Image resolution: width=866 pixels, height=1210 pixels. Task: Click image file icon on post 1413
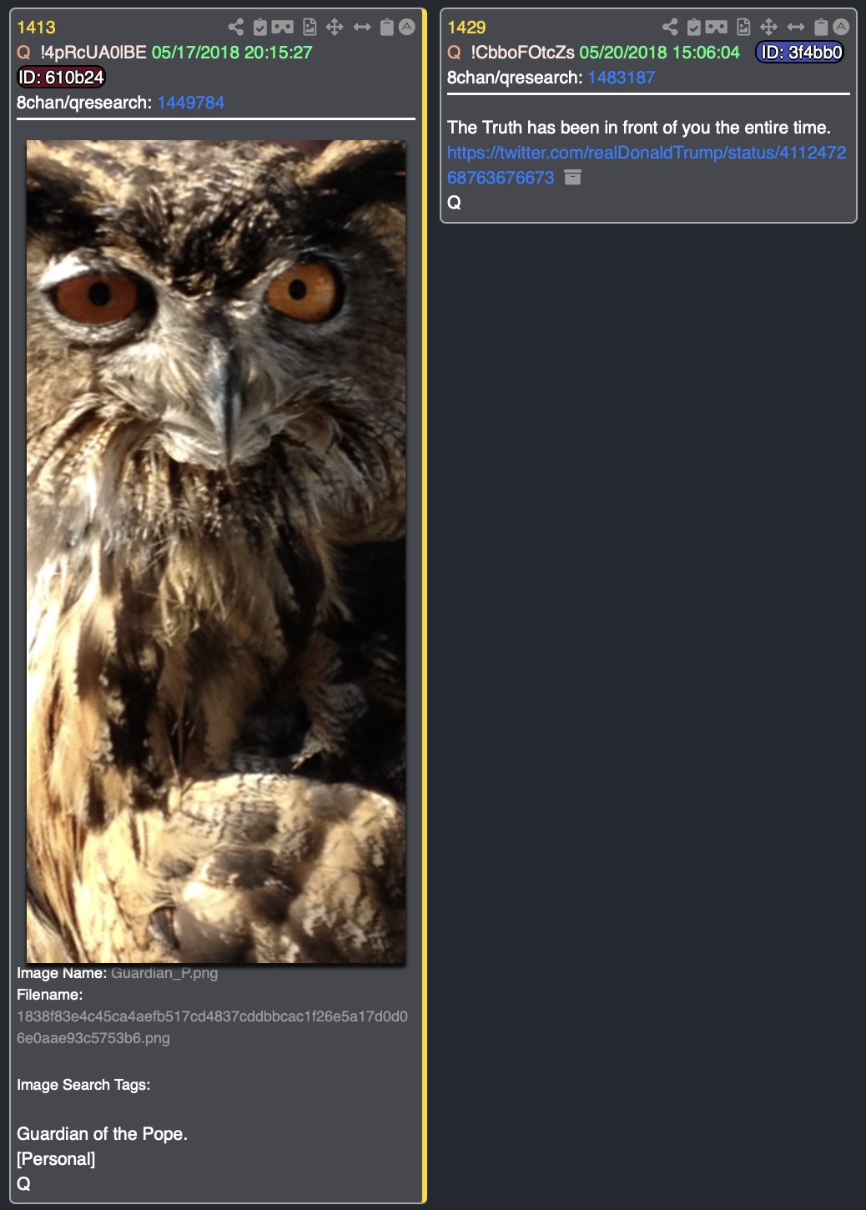310,27
